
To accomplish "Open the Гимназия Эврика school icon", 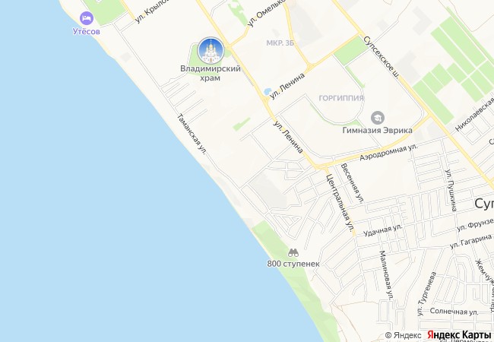I will 377,118.
